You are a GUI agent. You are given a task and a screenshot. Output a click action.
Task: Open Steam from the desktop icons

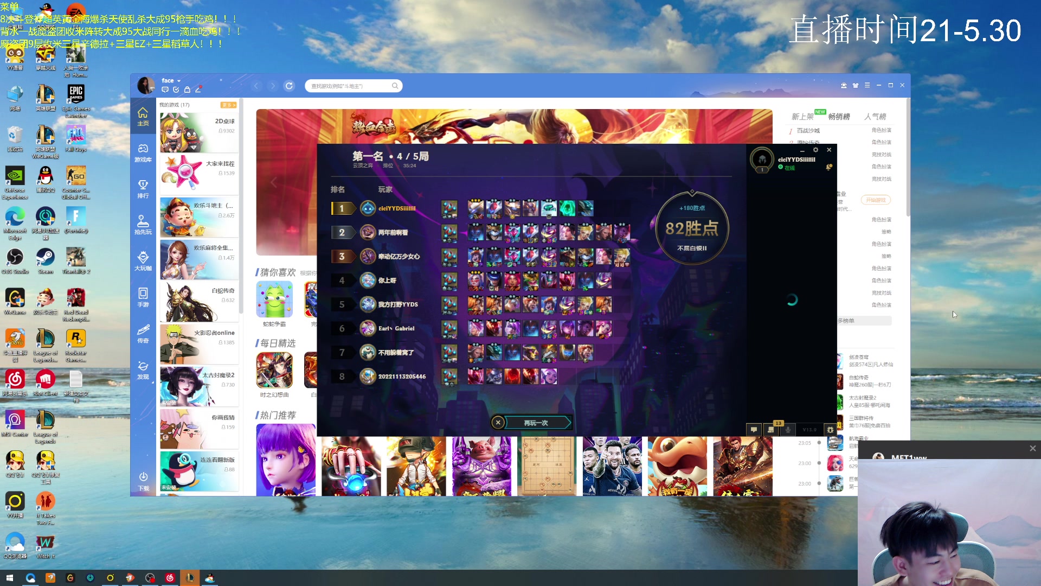pyautogui.click(x=46, y=260)
